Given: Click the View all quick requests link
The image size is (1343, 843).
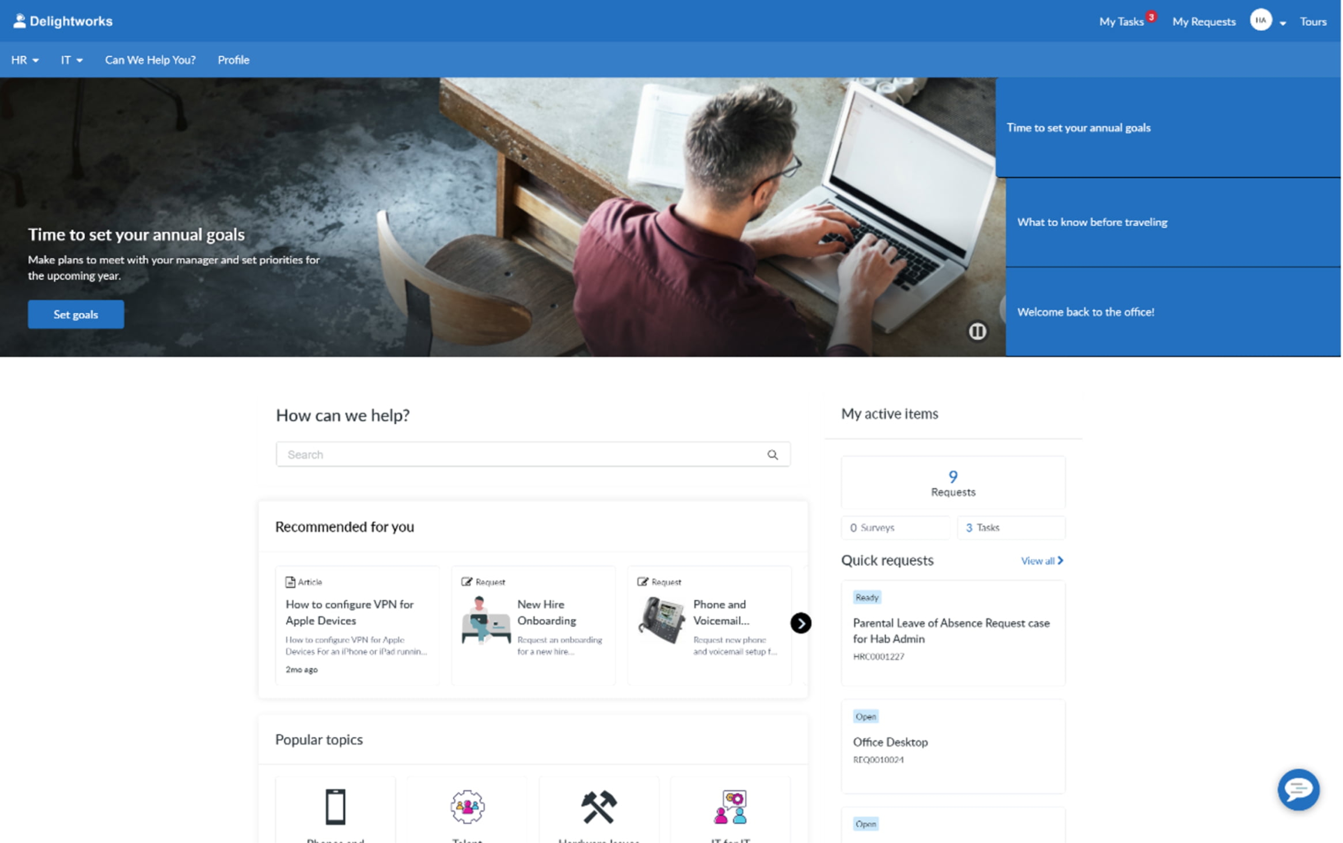Looking at the screenshot, I should 1041,560.
